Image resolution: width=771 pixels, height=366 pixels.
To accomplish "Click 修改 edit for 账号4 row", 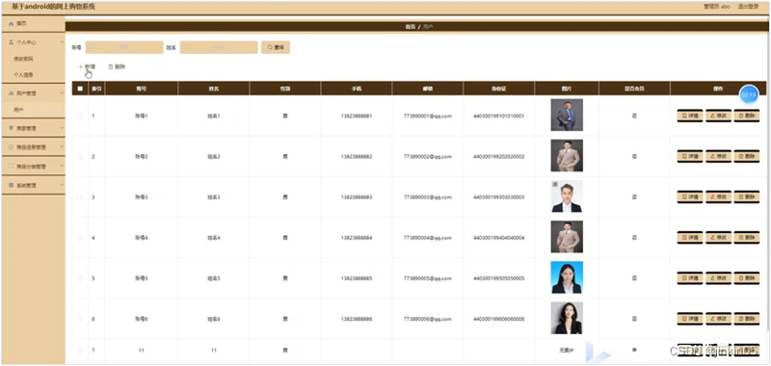I will click(x=718, y=237).
